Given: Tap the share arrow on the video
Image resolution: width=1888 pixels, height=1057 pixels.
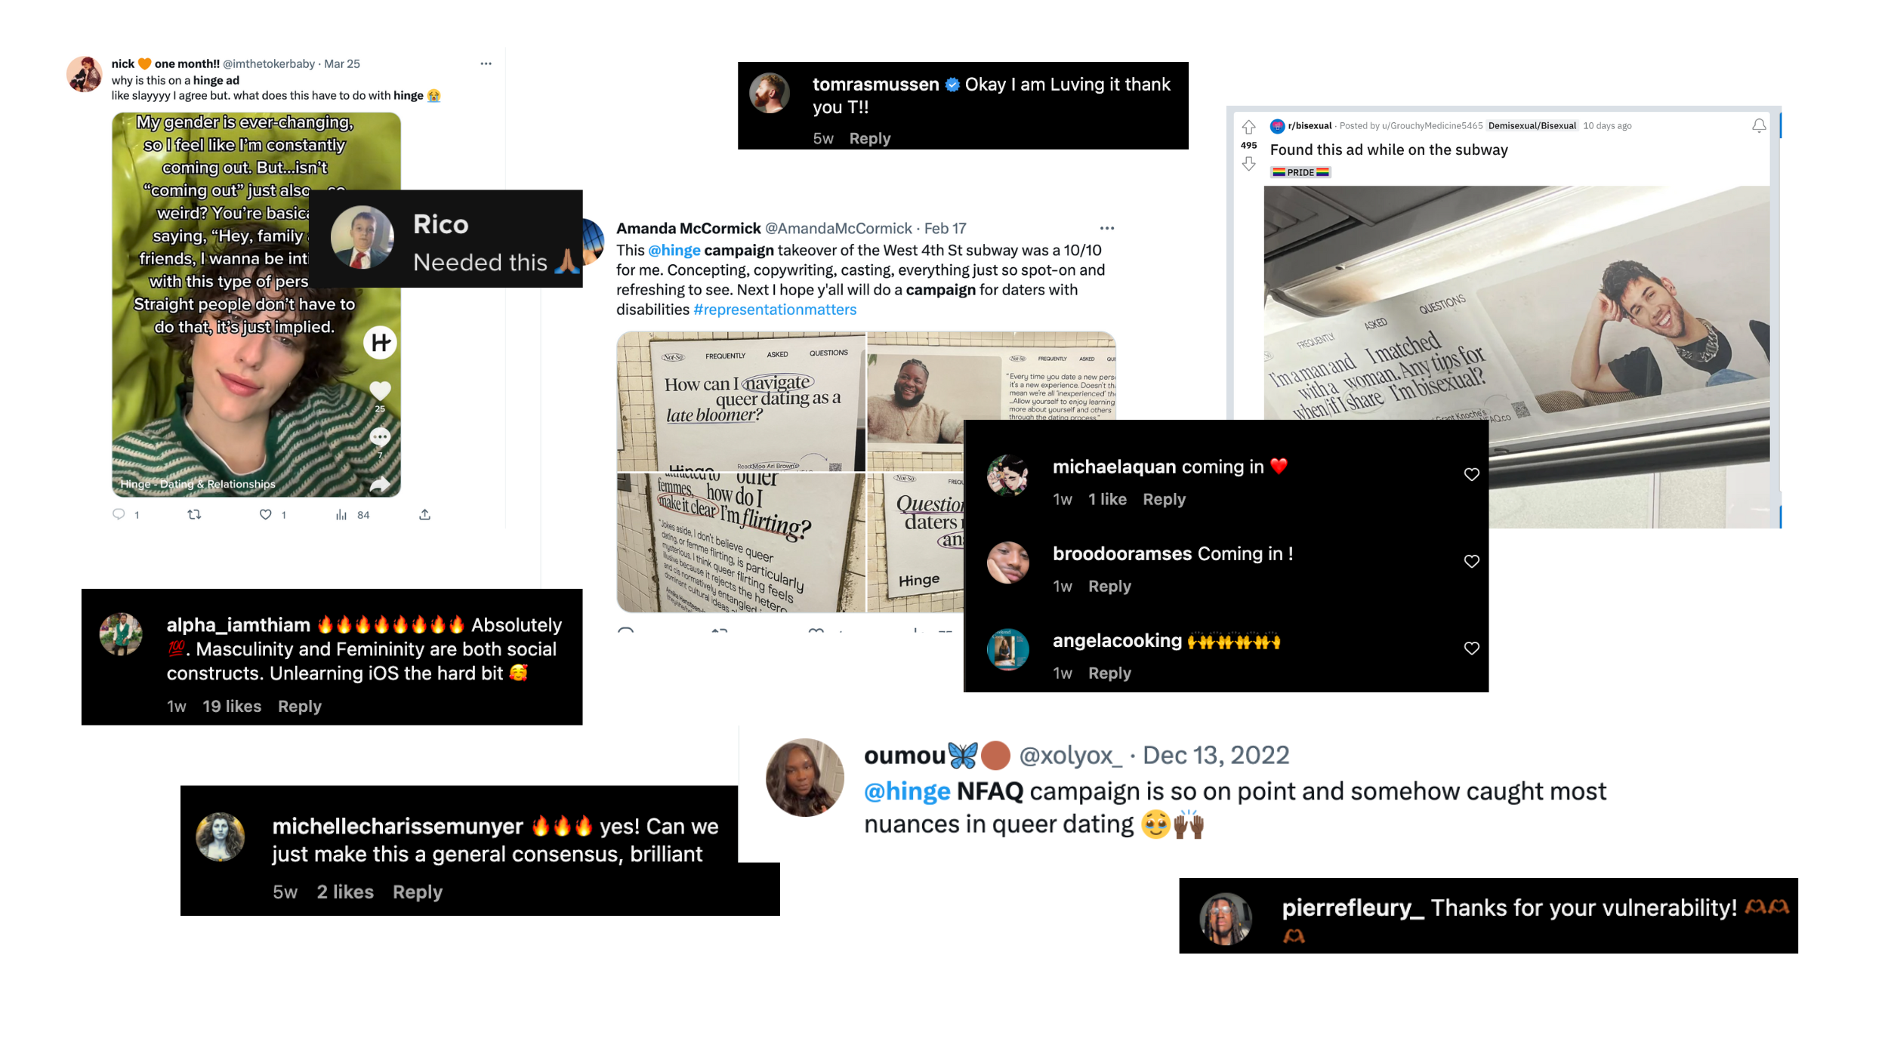Looking at the screenshot, I should tap(380, 484).
